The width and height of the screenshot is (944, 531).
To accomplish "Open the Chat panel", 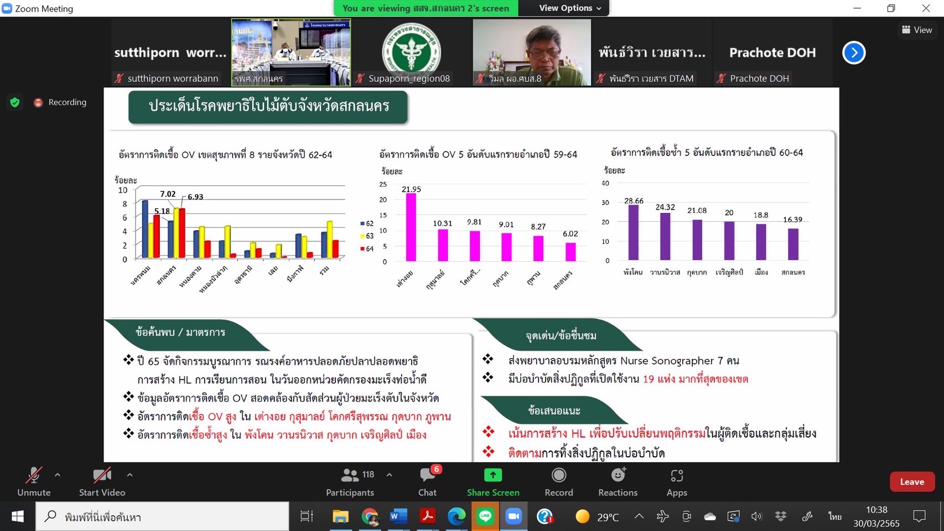I will (x=427, y=482).
